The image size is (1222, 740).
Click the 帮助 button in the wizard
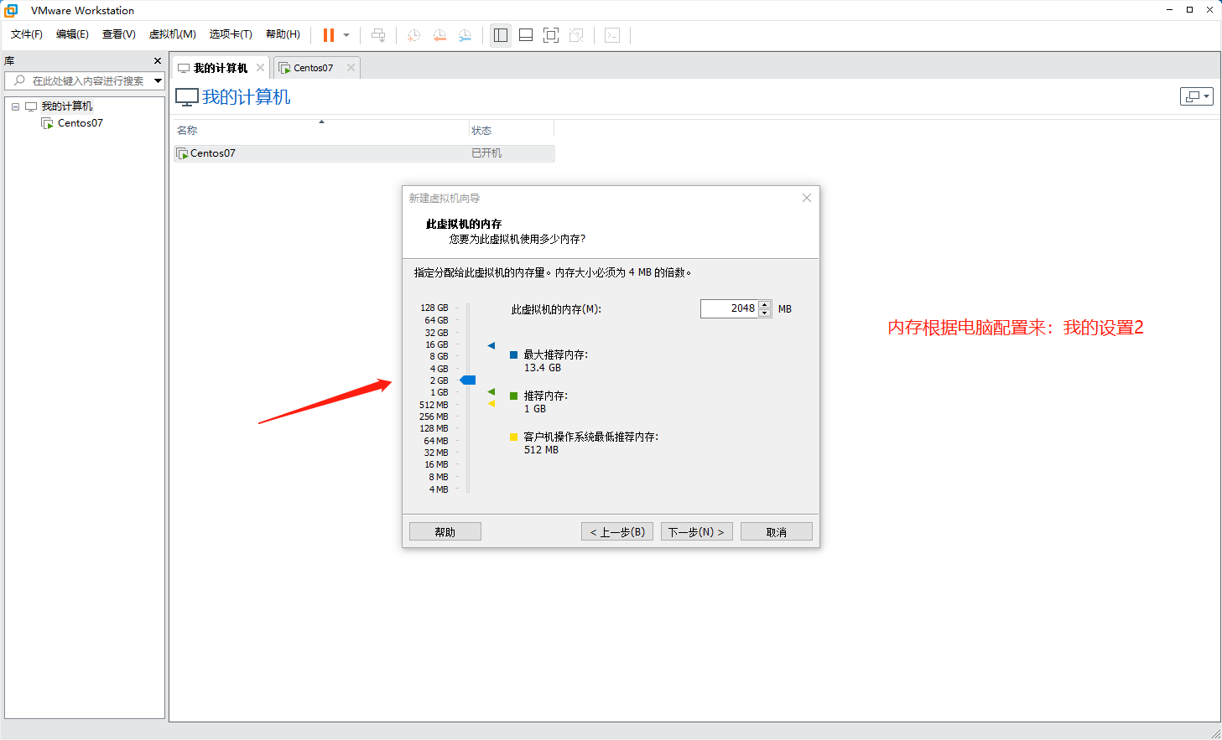pos(445,532)
